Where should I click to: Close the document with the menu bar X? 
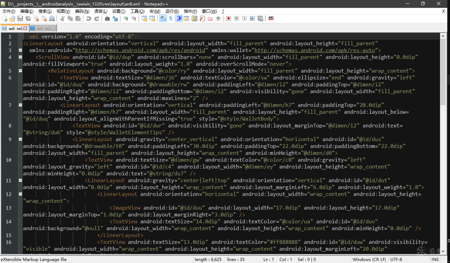point(444,11)
